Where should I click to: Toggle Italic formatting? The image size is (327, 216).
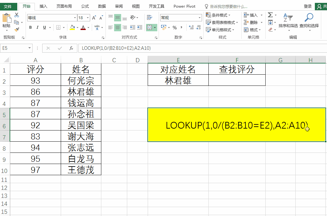click(x=37, y=27)
